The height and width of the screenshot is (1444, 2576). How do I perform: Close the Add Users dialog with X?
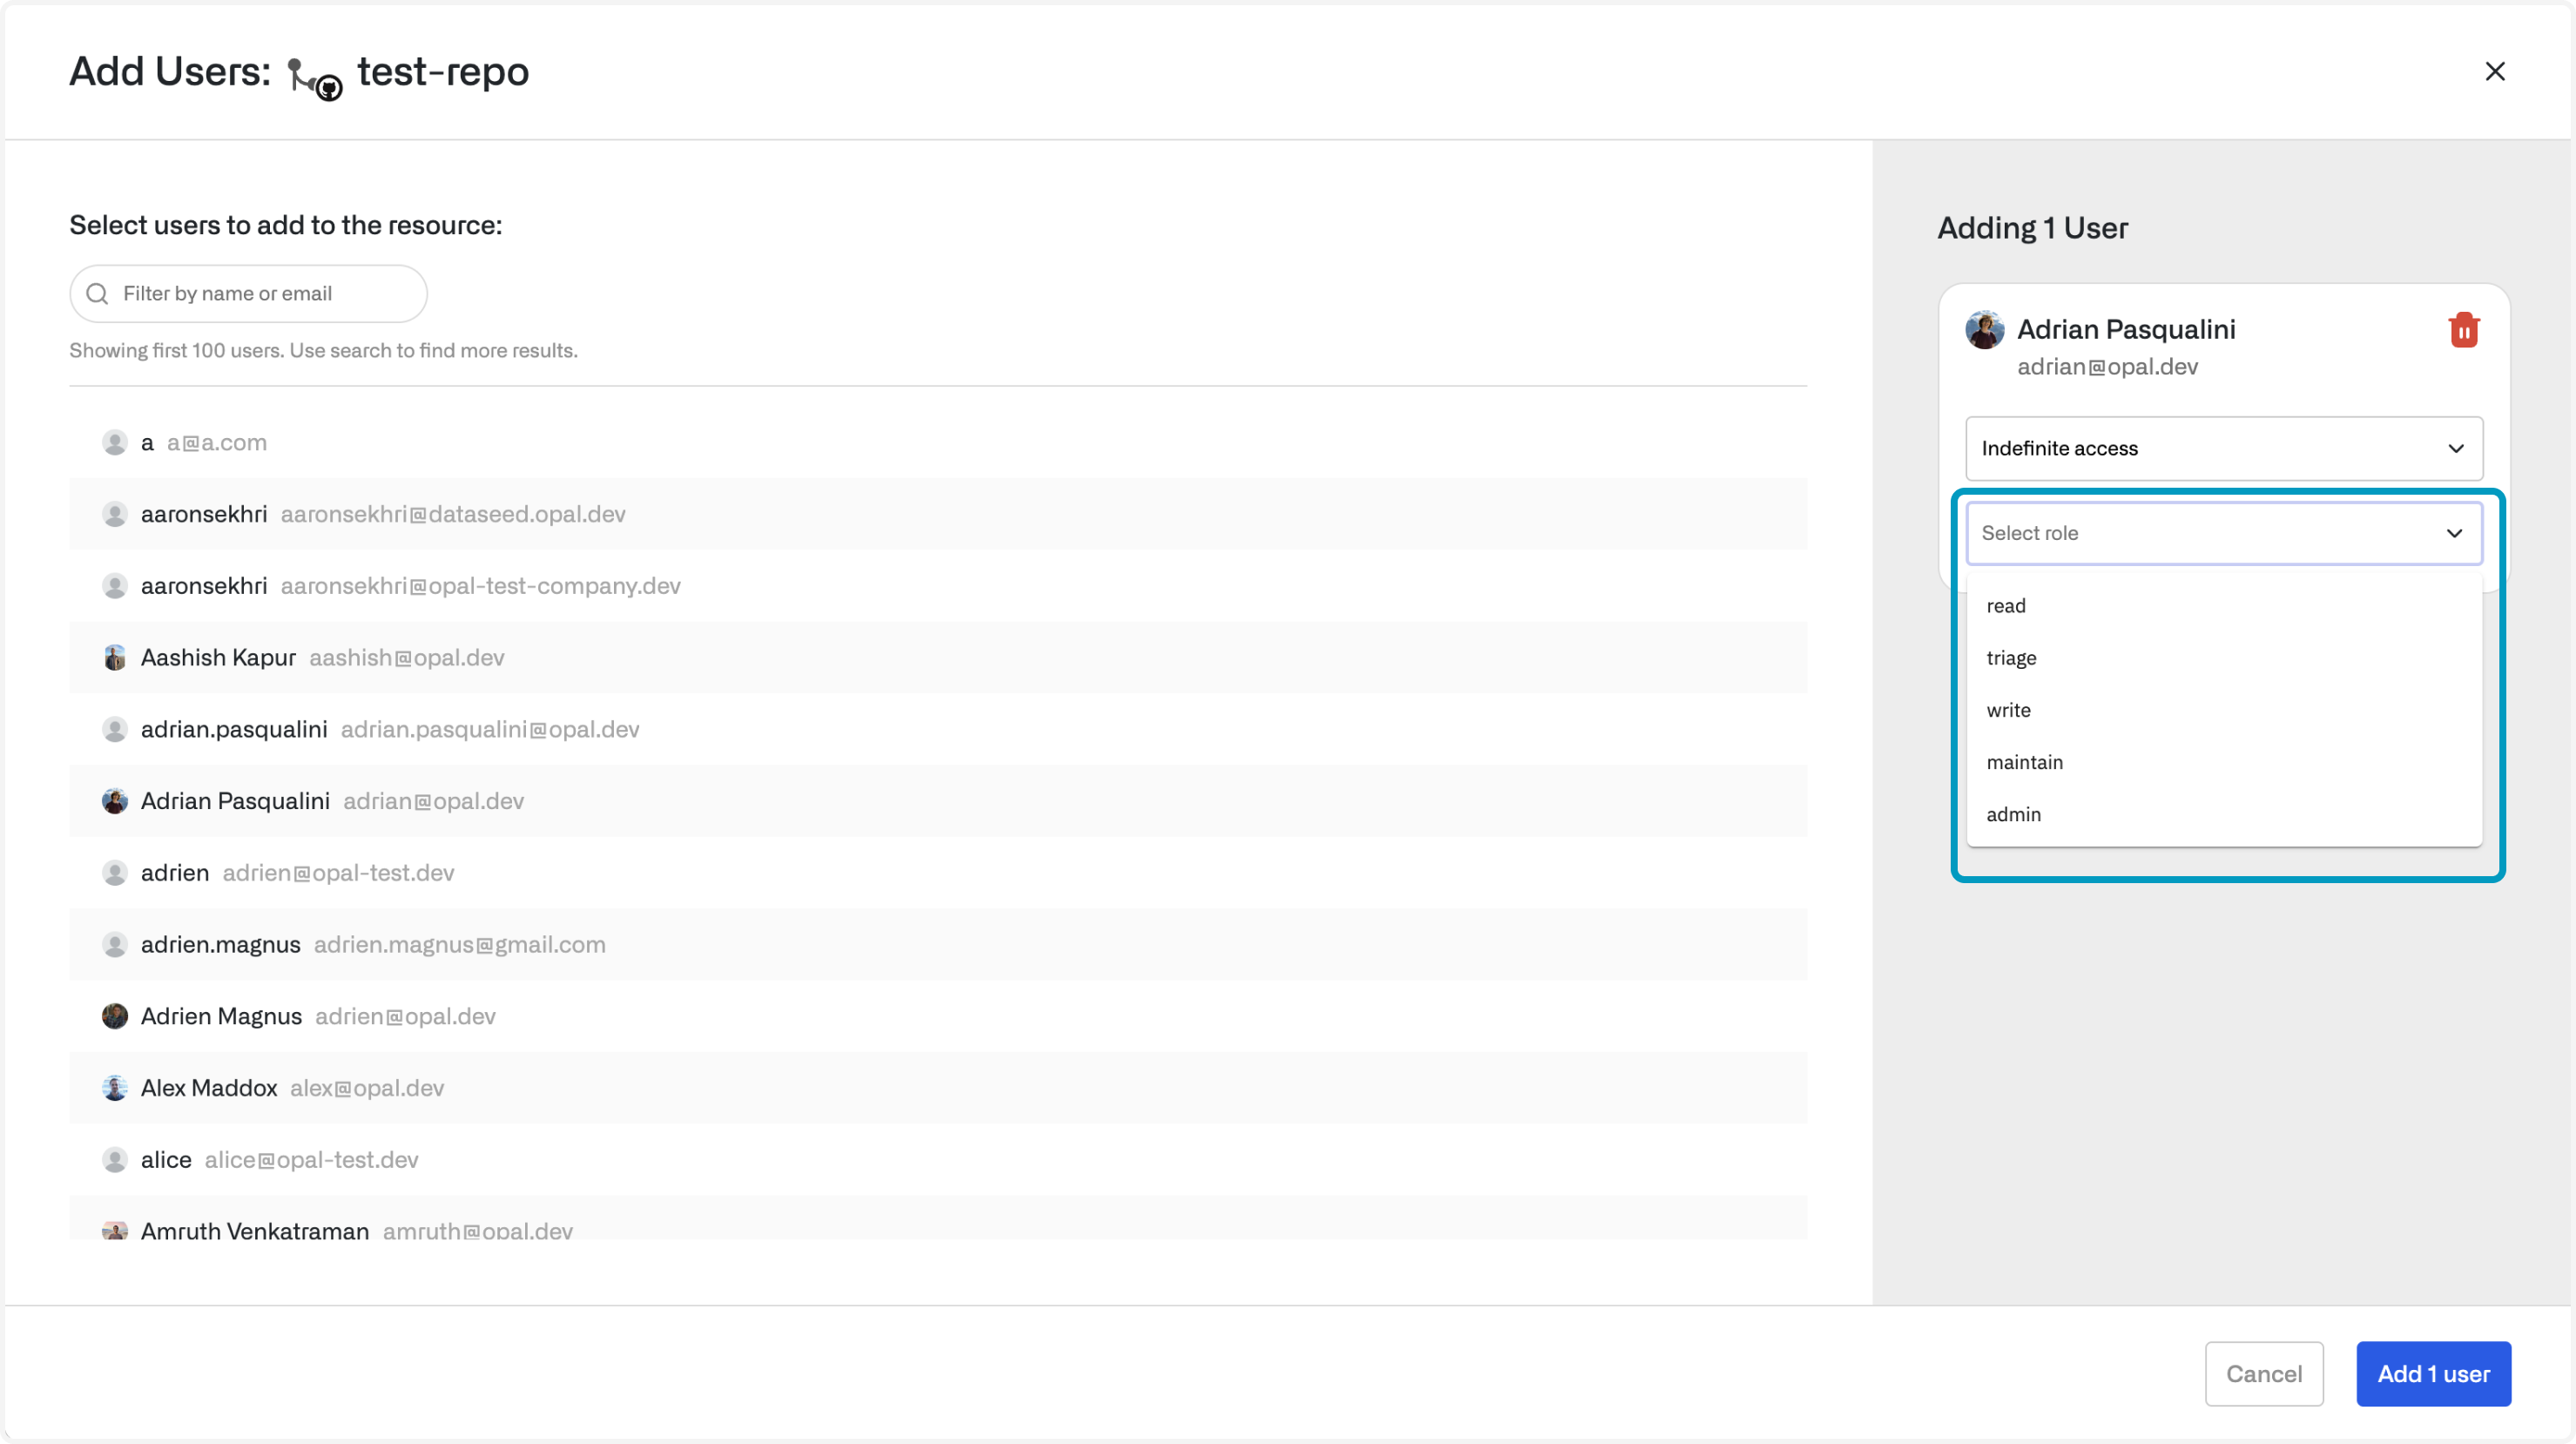tap(2494, 71)
